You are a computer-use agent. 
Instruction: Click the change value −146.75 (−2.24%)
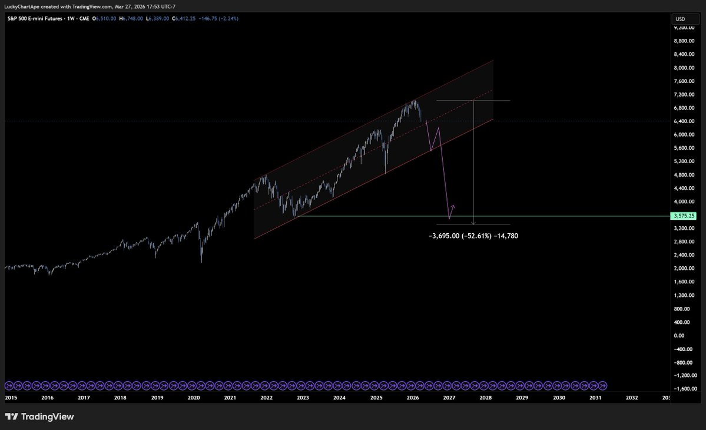[x=218, y=18]
